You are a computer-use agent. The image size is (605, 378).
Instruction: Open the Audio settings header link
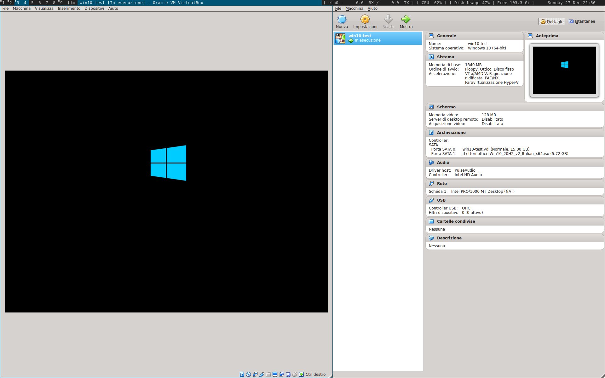(443, 163)
